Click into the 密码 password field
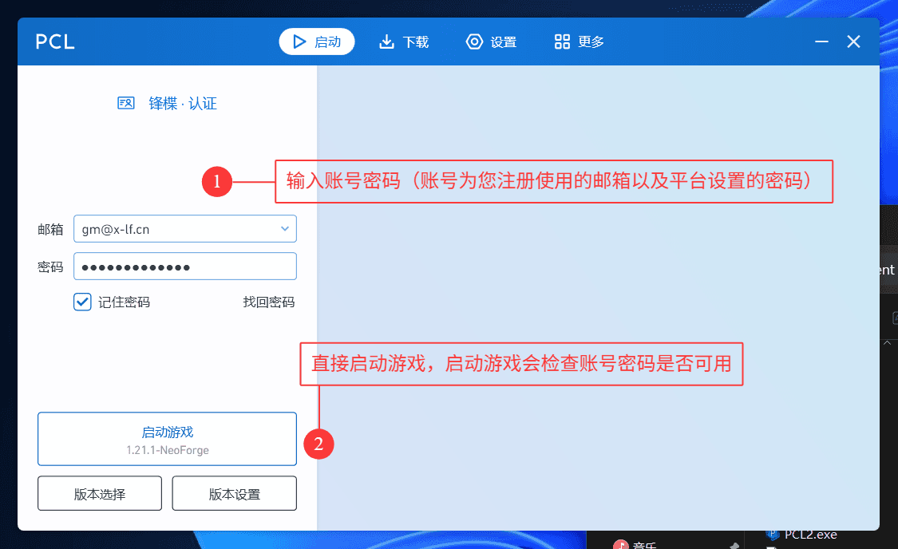This screenshot has width=898, height=549. tap(185, 267)
